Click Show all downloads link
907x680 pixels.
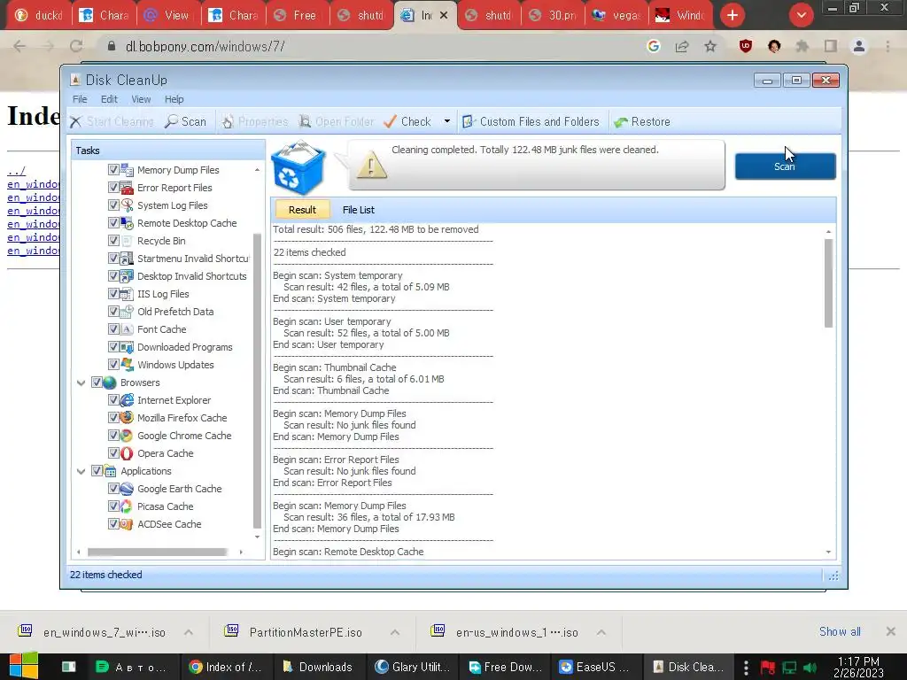840,632
